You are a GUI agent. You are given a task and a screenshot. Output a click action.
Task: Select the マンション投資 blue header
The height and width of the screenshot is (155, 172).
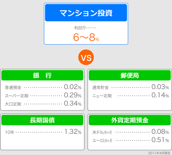tap(86, 13)
